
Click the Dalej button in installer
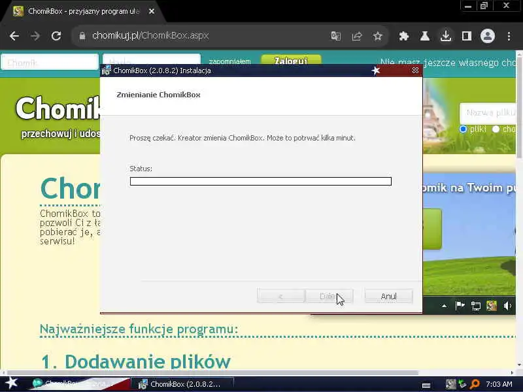coord(329,296)
